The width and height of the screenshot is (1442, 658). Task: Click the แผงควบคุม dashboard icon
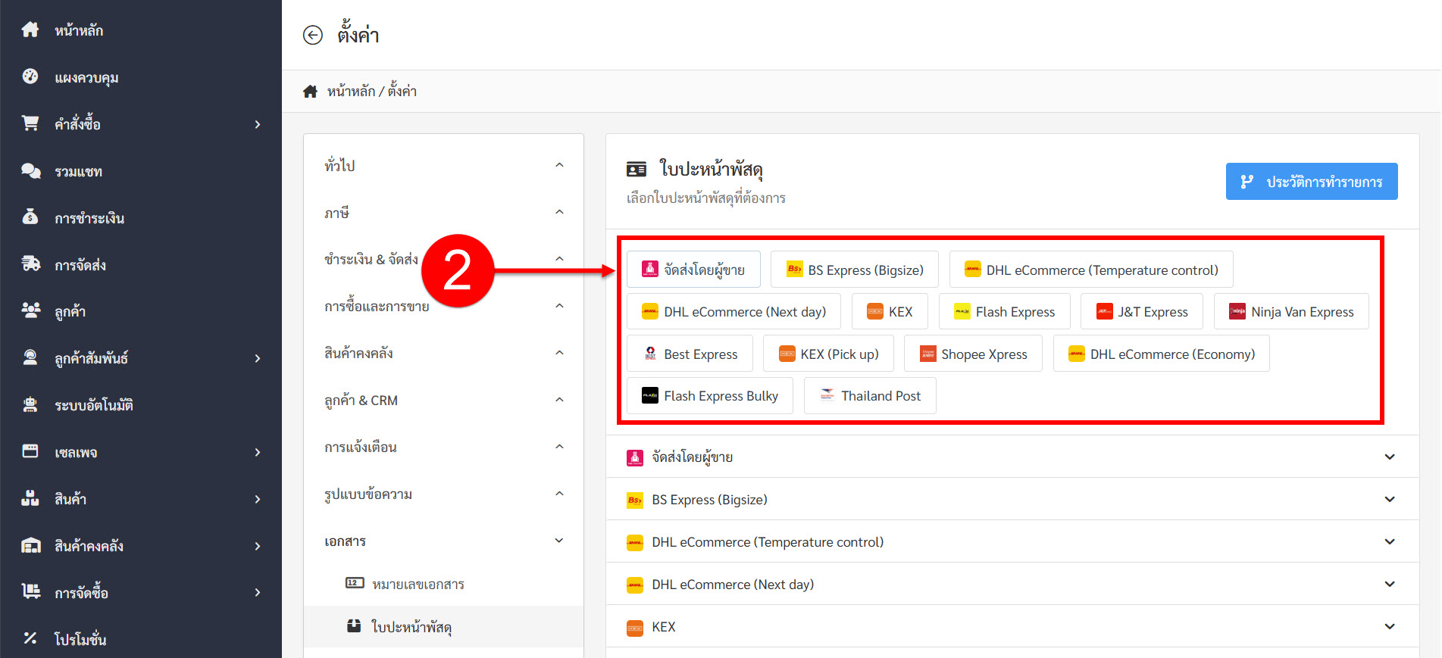pyautogui.click(x=30, y=76)
